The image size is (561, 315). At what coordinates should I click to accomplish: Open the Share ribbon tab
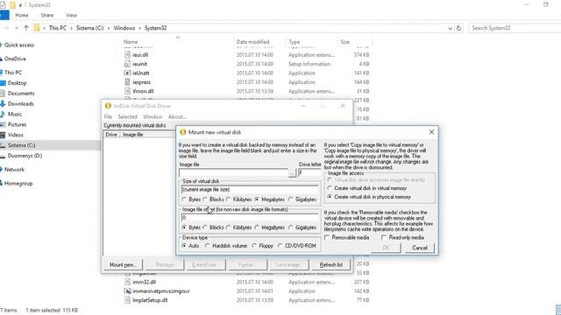coord(46,16)
